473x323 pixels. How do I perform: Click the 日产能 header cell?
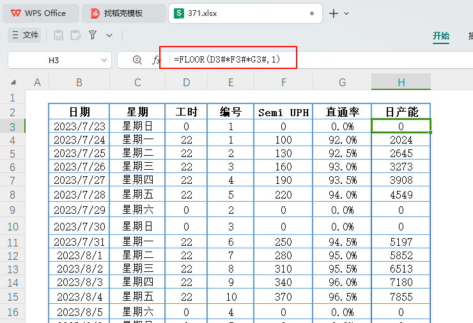coord(401,112)
